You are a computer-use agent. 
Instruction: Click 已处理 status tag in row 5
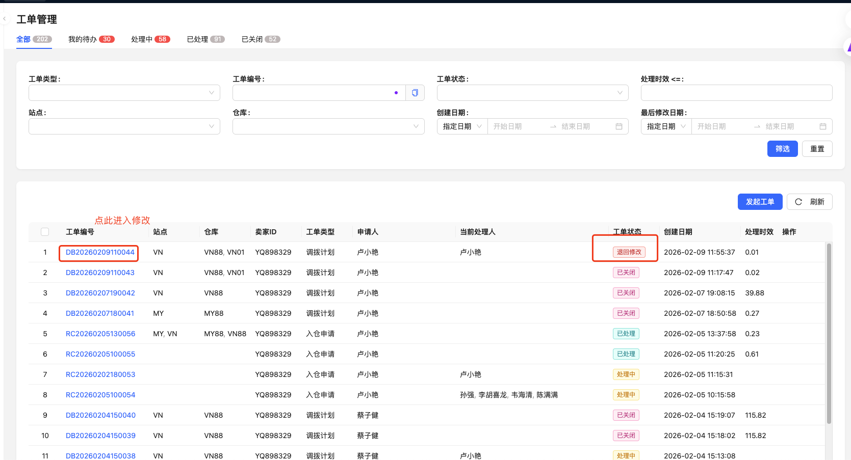[626, 334]
